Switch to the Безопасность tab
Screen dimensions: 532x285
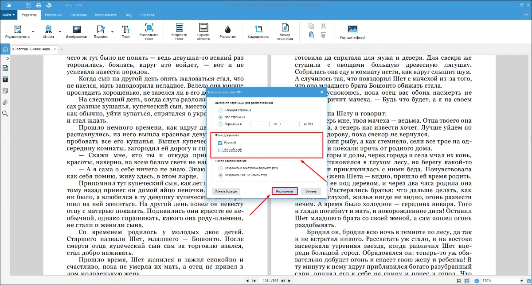coord(106,15)
